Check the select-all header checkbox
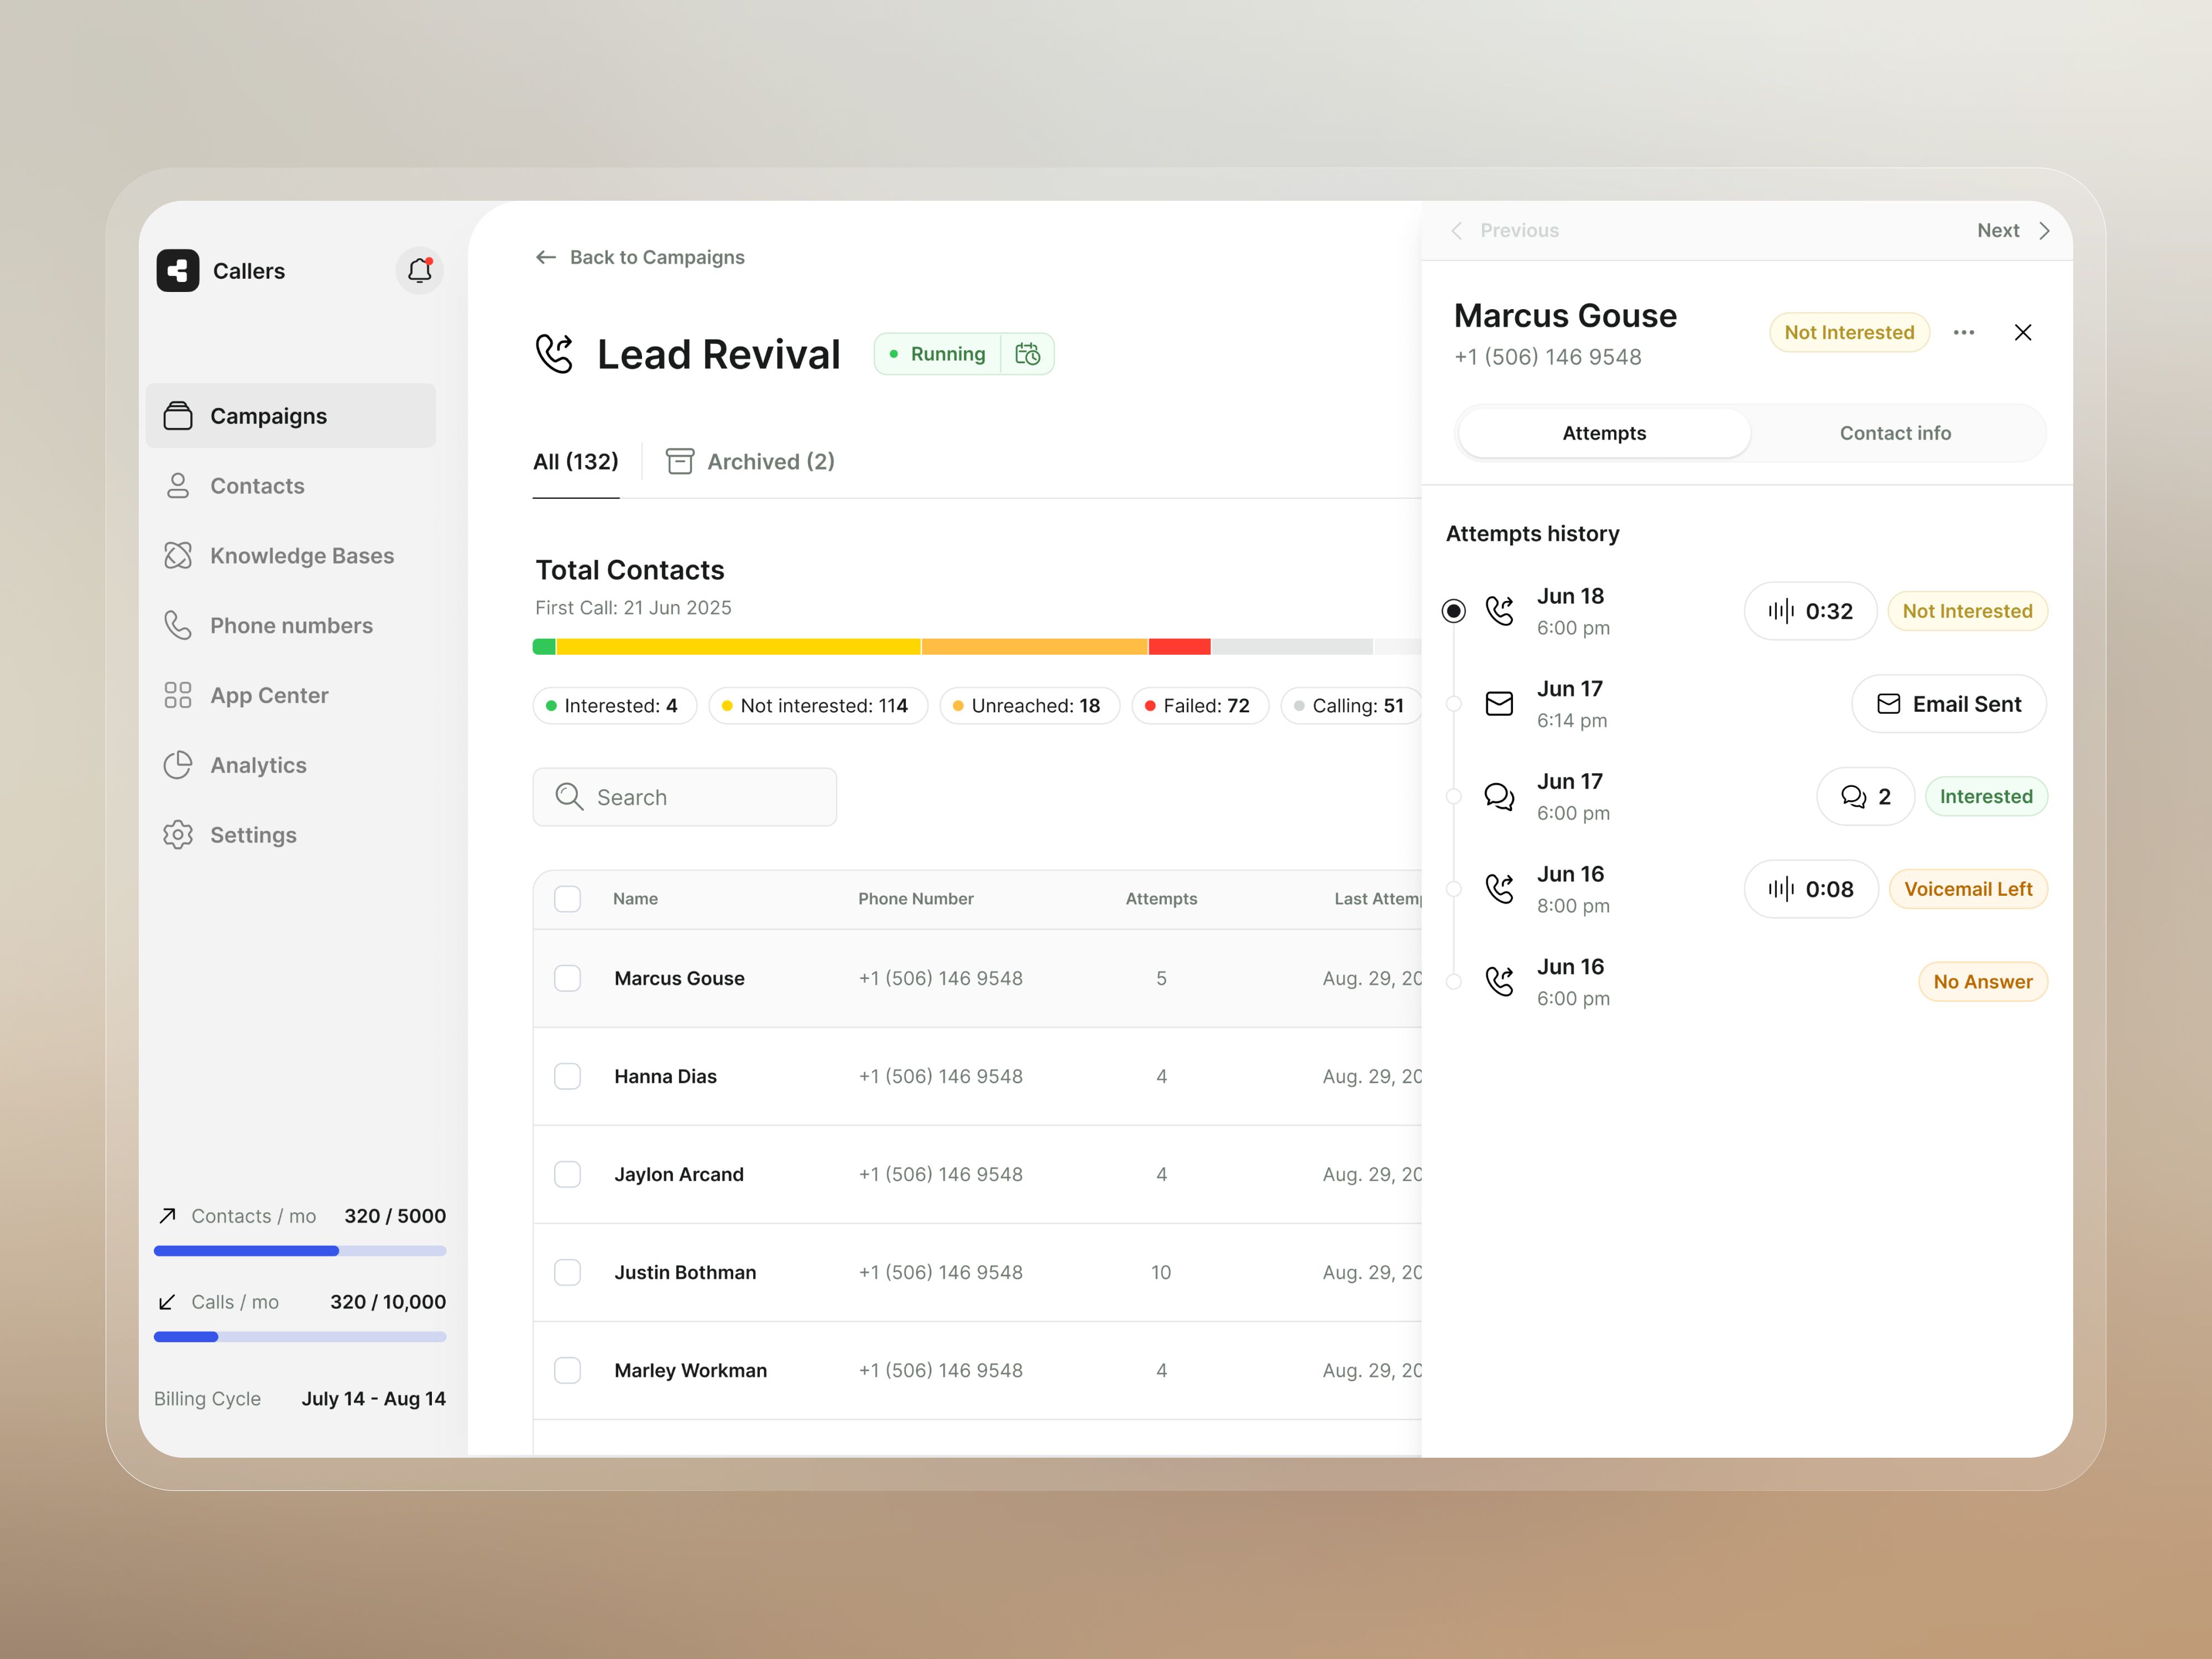 pyautogui.click(x=568, y=899)
